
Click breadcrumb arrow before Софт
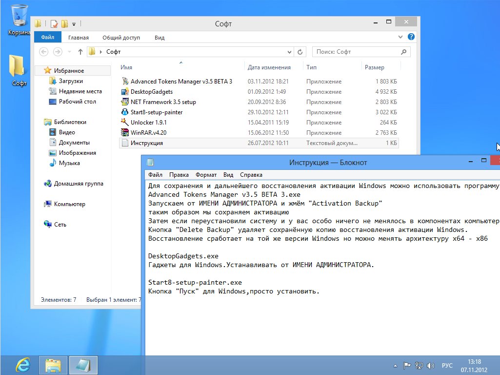(101, 52)
